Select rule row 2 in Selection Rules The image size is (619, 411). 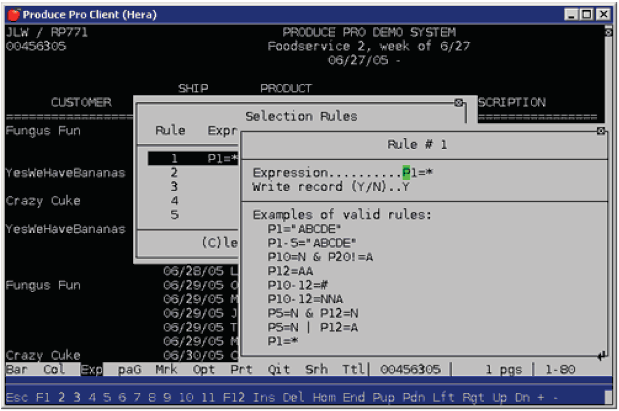[x=174, y=173]
